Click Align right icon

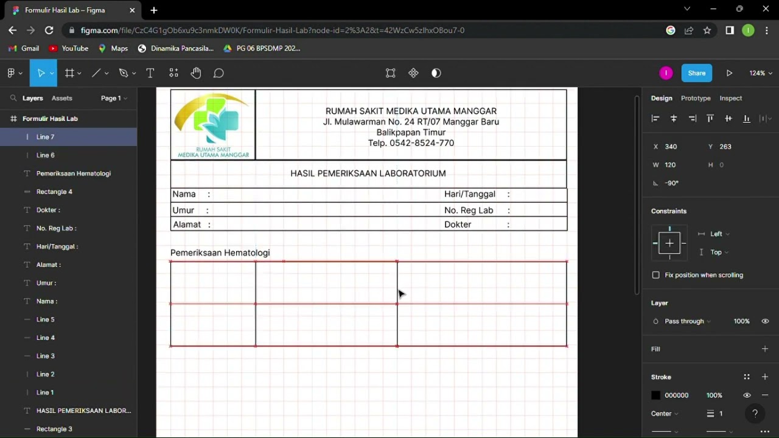(692, 119)
